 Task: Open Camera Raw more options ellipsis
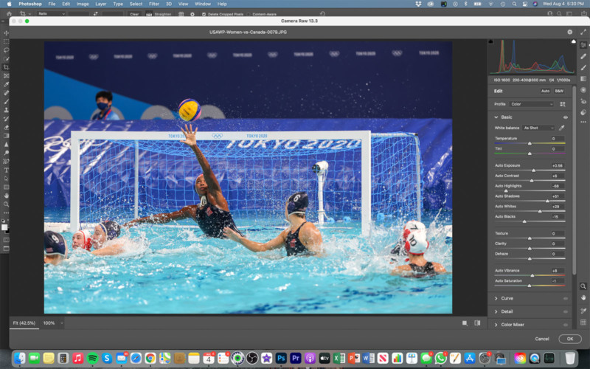tap(583, 122)
